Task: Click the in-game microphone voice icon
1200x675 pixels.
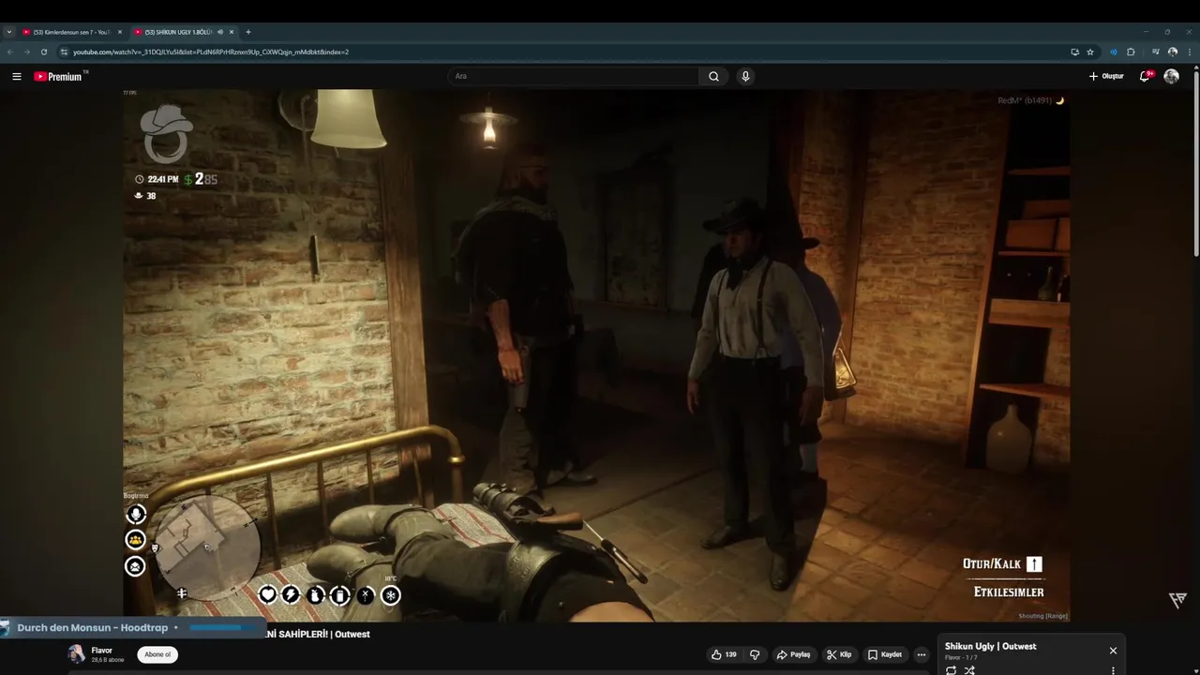Action: tap(136, 514)
